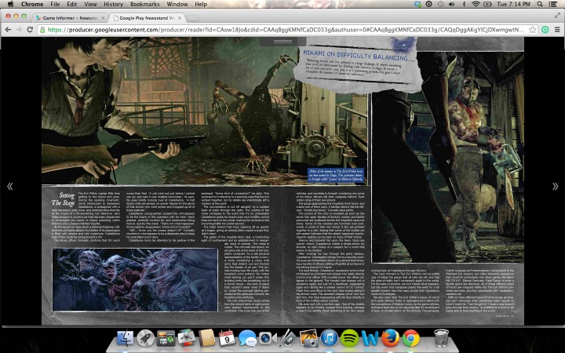This screenshot has height=353, width=565.
Task: Advance to the next magazine page
Action: [x=555, y=186]
